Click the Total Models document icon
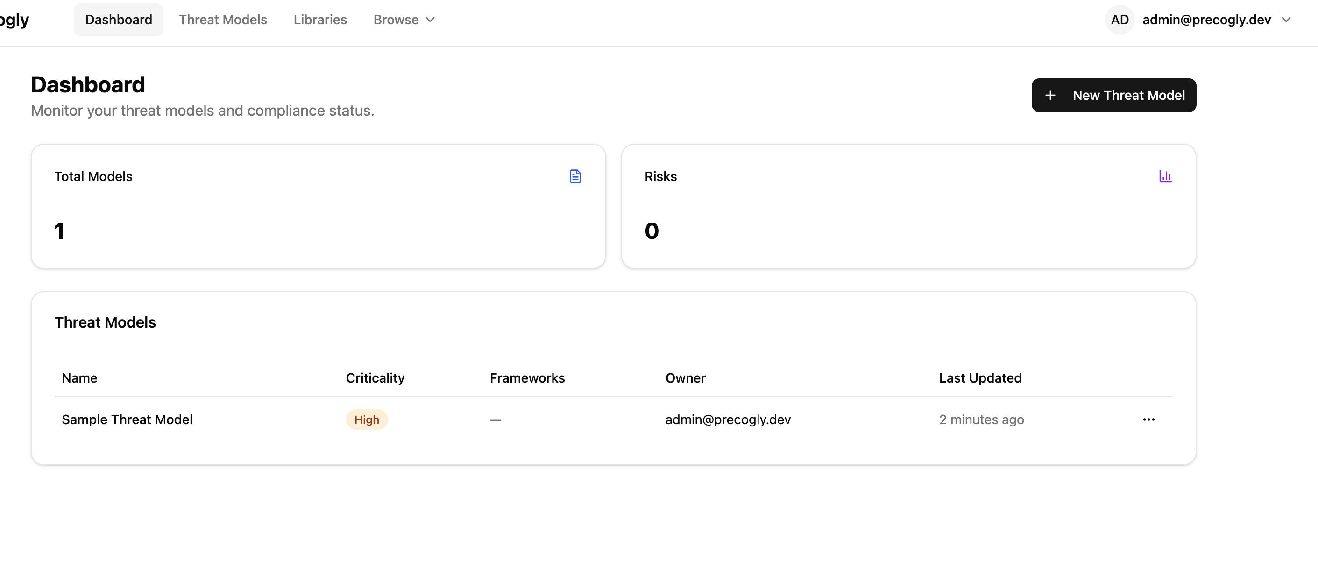The width and height of the screenshot is (1318, 572). (575, 176)
